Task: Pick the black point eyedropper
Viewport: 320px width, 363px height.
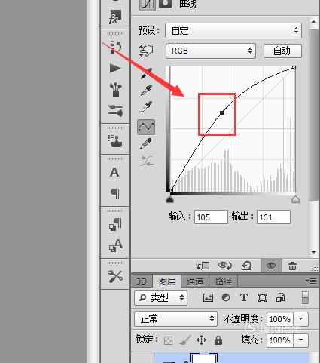Action: click(x=147, y=74)
